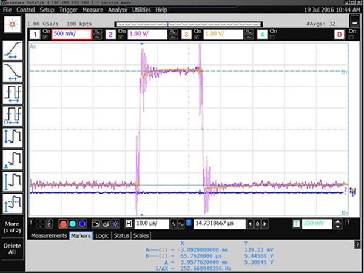The width and height of the screenshot is (364, 273).
Task: Select the frequency measurement icon
Action: [x=13, y=115]
